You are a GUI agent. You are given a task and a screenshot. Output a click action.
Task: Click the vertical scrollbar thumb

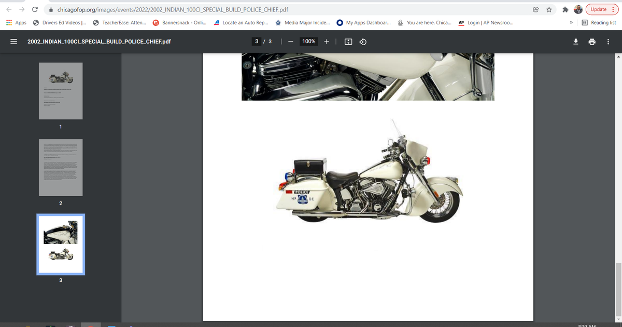coord(618,289)
